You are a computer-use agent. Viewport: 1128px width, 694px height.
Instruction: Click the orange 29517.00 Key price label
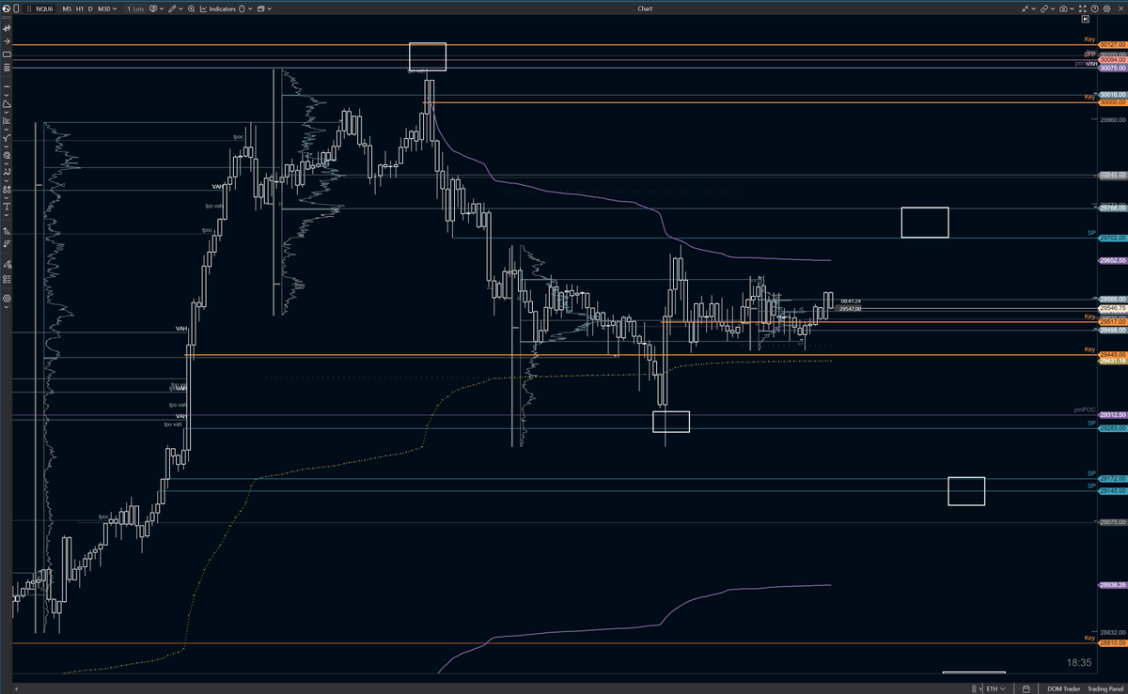pos(1113,322)
